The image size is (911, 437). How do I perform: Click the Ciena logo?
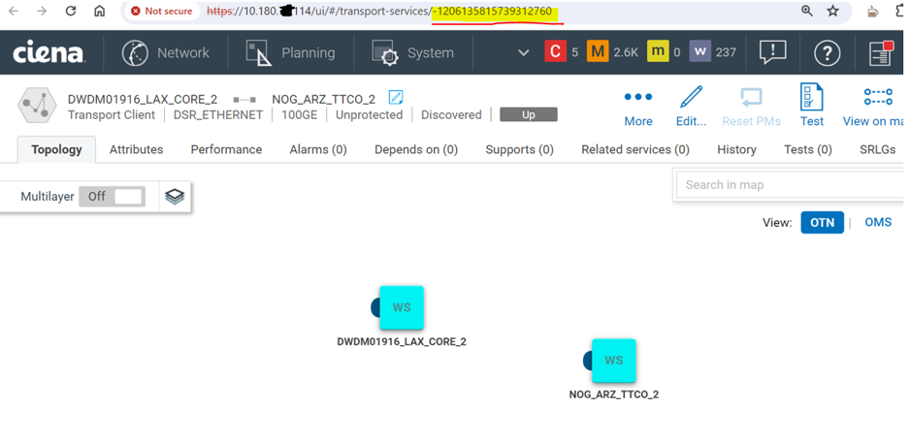pyautogui.click(x=49, y=53)
